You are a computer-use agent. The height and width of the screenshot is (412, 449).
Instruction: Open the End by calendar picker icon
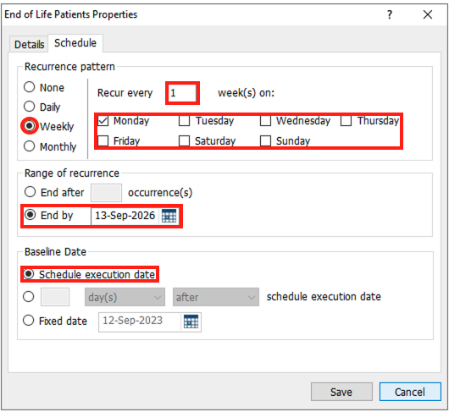click(x=169, y=216)
